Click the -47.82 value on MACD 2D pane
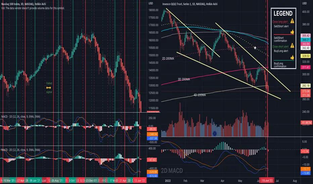 tap(152, 160)
